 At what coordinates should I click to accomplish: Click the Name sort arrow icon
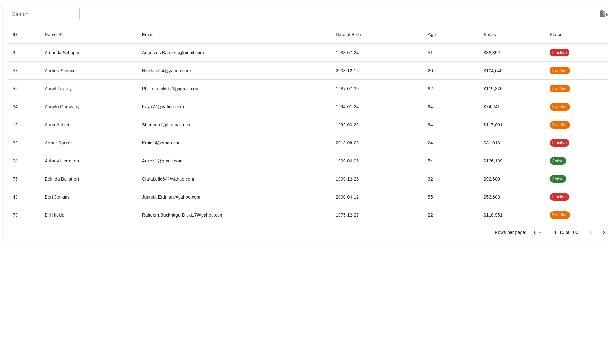tap(61, 35)
